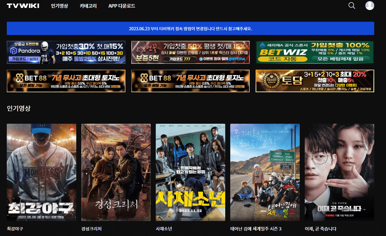
Task: Click the 경성크리처 title text
Action: click(91, 229)
